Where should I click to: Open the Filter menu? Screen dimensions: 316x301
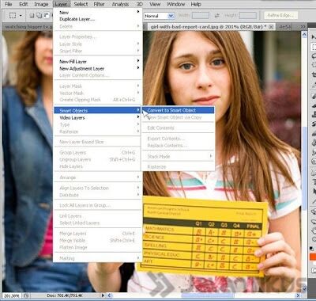[x=100, y=4]
